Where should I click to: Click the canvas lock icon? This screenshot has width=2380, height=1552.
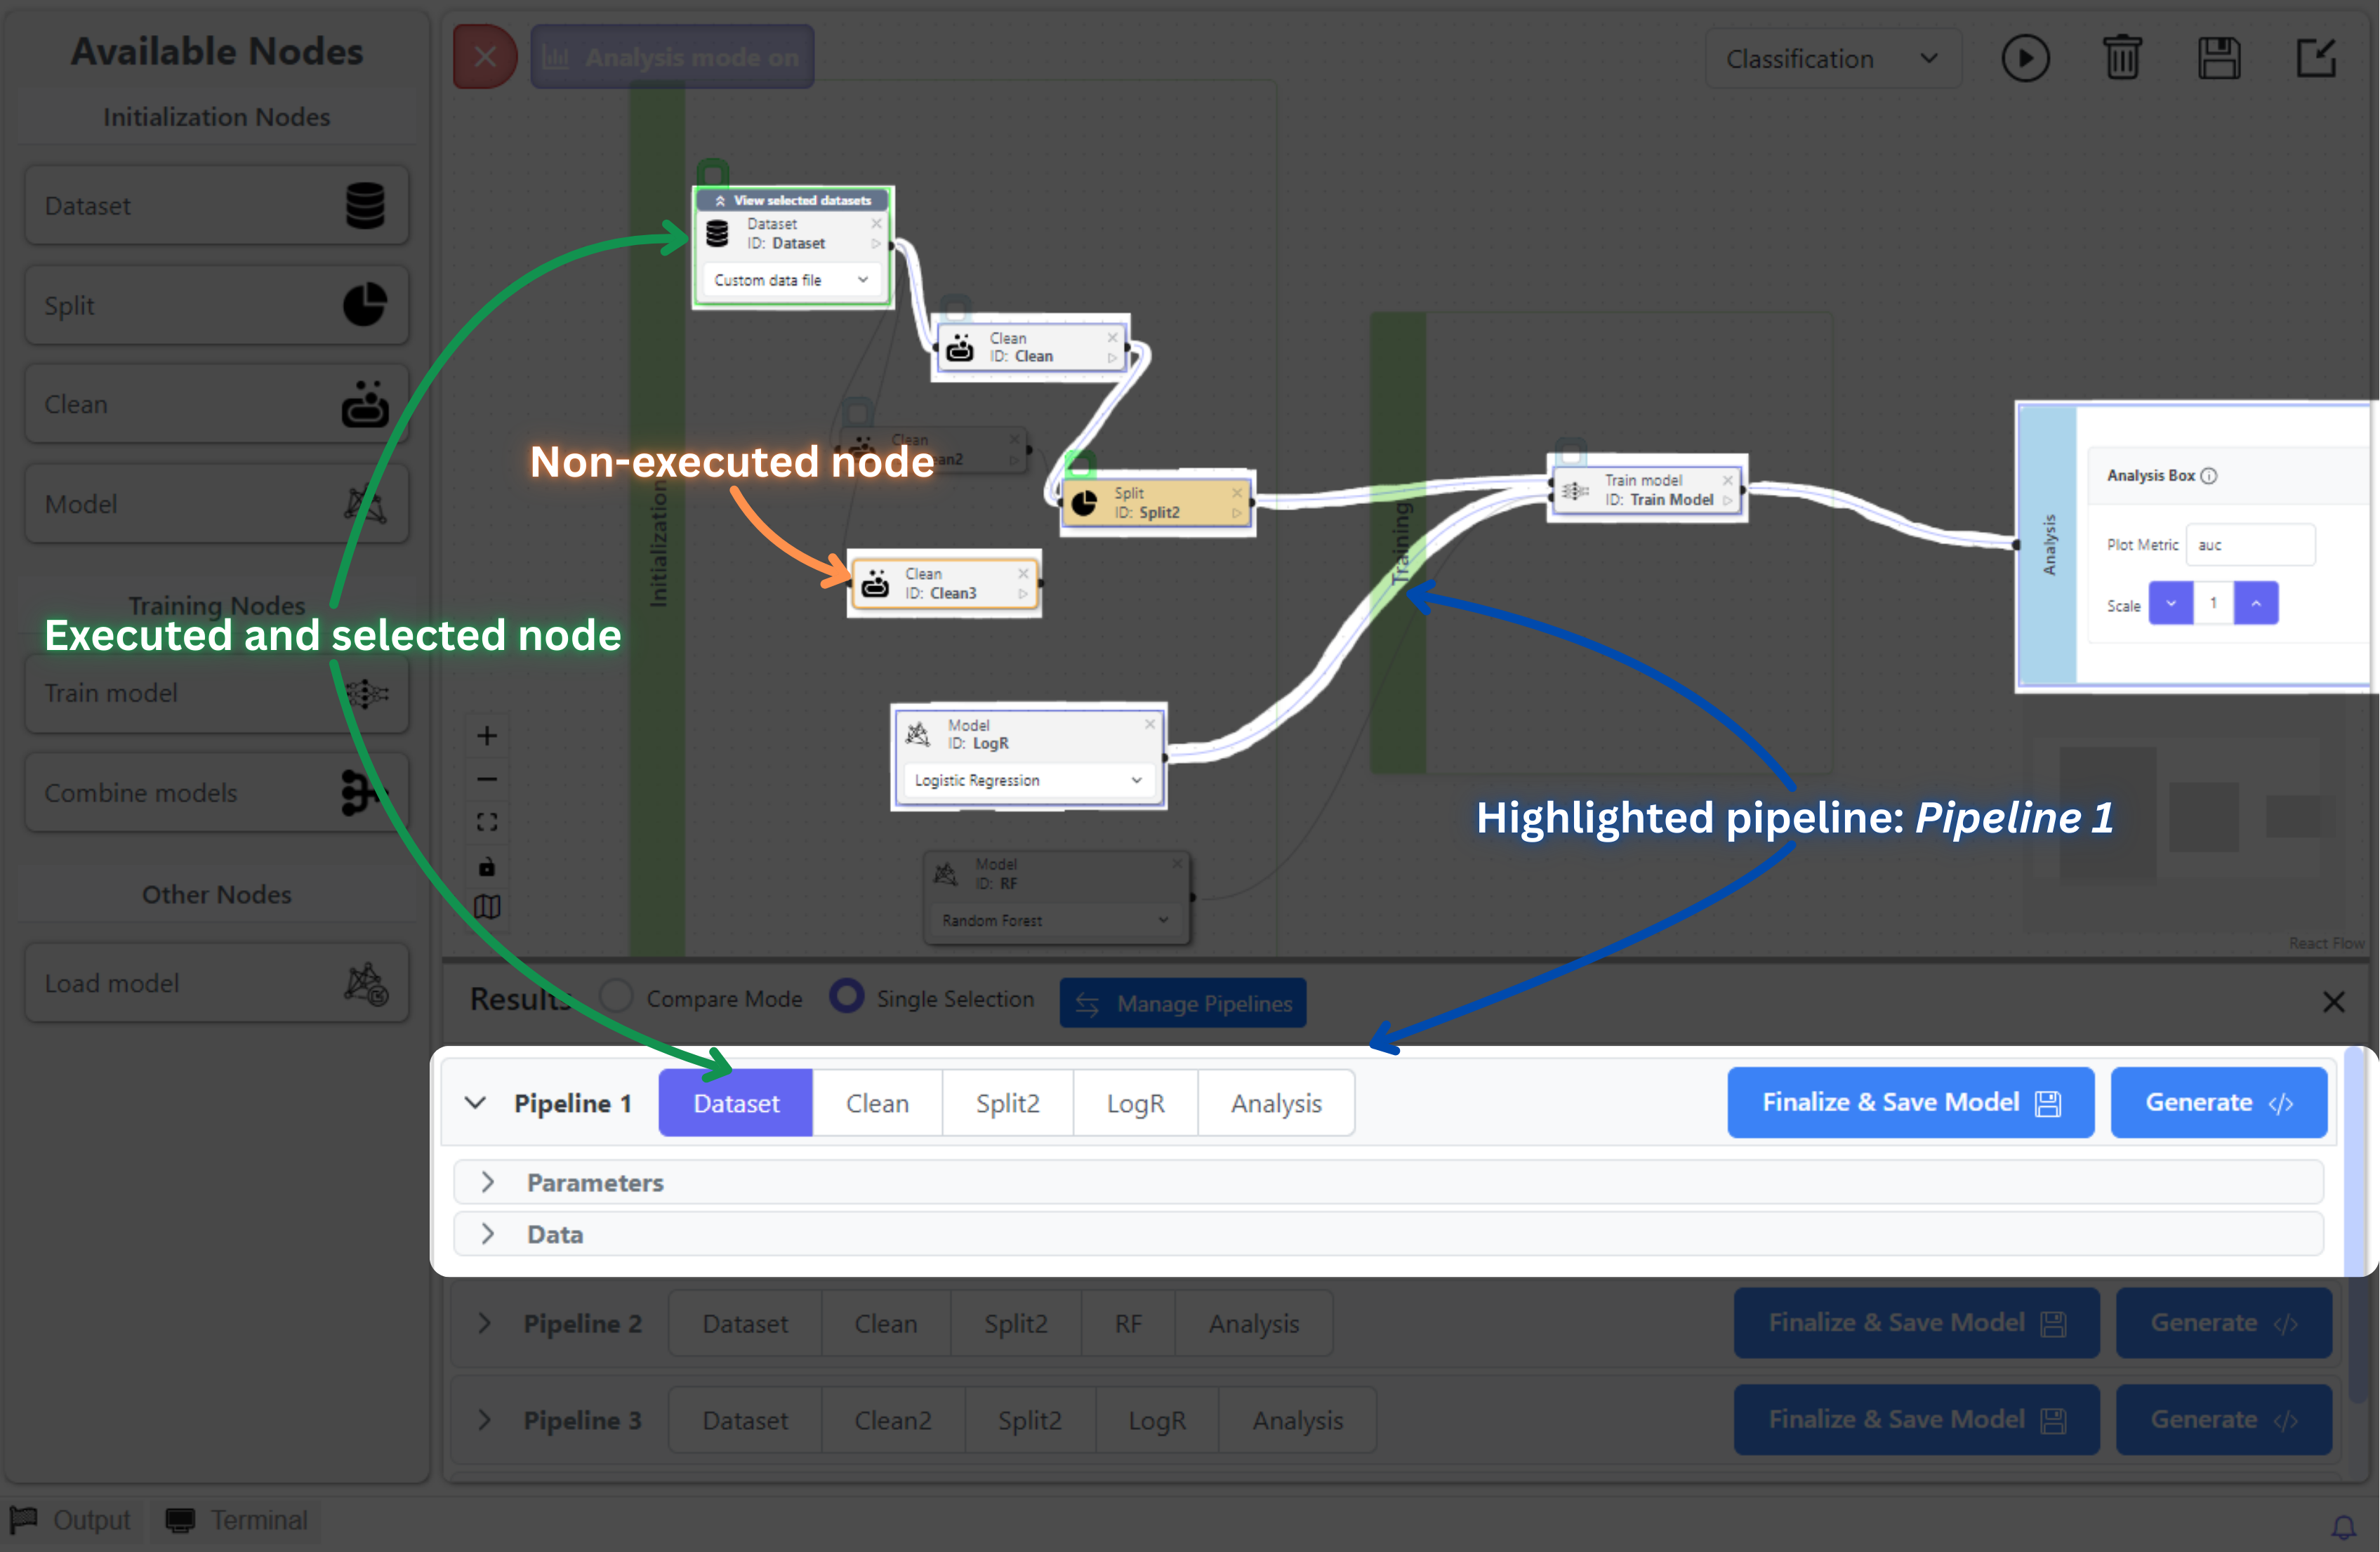(487, 866)
